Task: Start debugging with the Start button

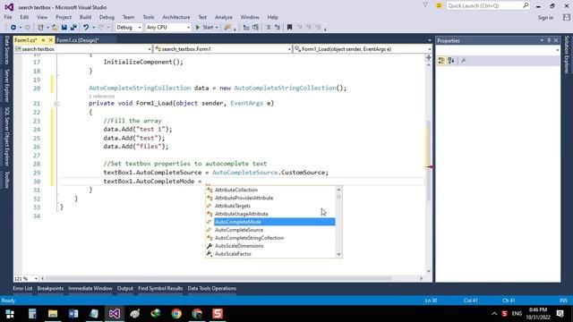Action: coord(205,28)
